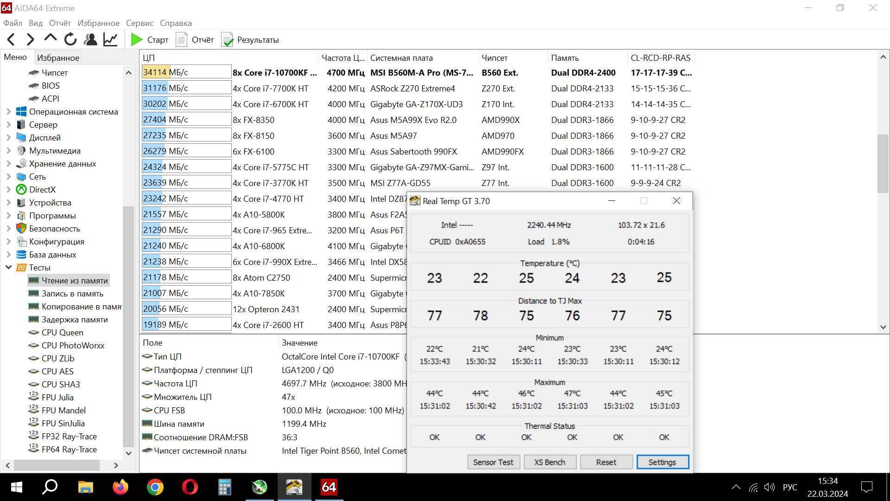Screen dimensions: 890x501
Task: Select the Конфигурация tree item
Action: (x=50, y=242)
